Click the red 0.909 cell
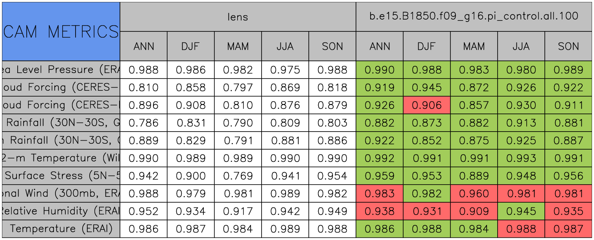This screenshot has width=594, height=240. click(474, 211)
